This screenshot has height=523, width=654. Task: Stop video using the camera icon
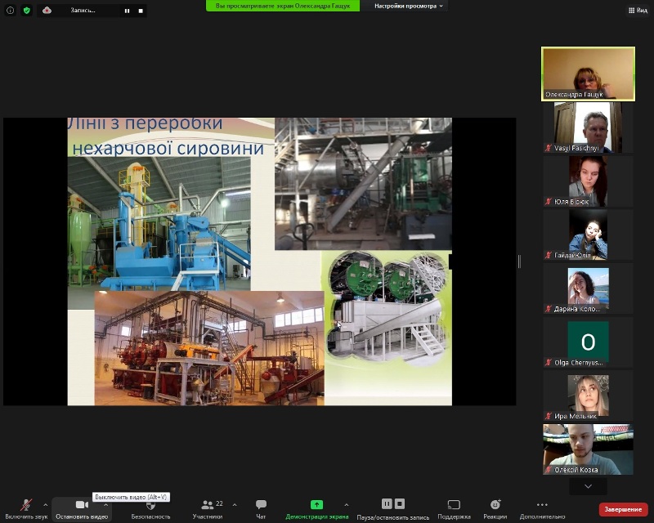[x=81, y=505]
